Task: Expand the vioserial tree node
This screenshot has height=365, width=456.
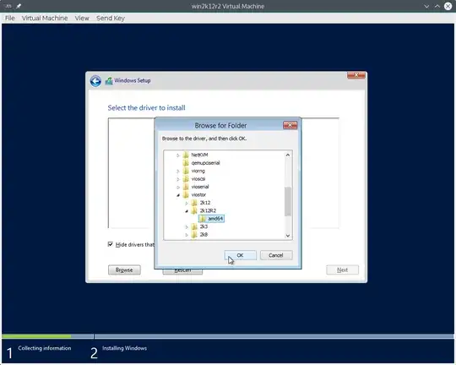Action: pyautogui.click(x=178, y=187)
